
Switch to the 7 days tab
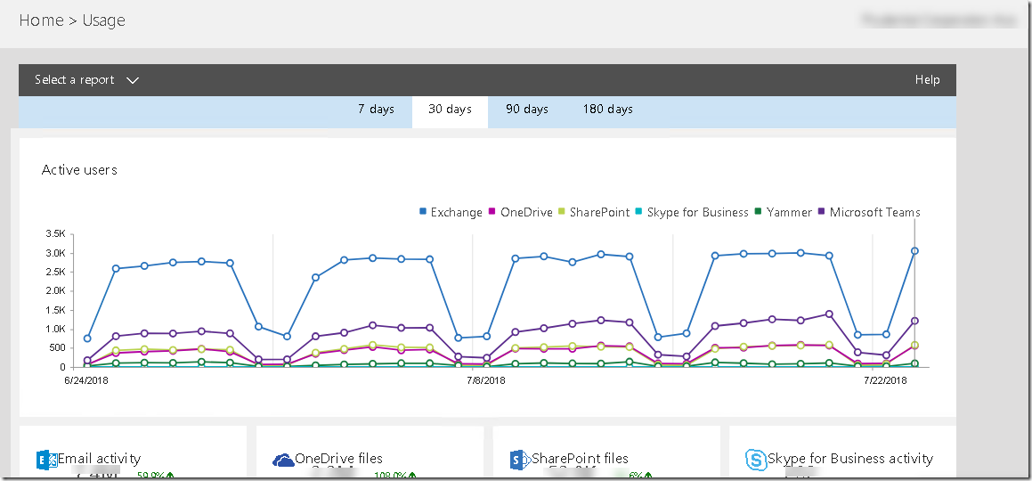(x=376, y=110)
